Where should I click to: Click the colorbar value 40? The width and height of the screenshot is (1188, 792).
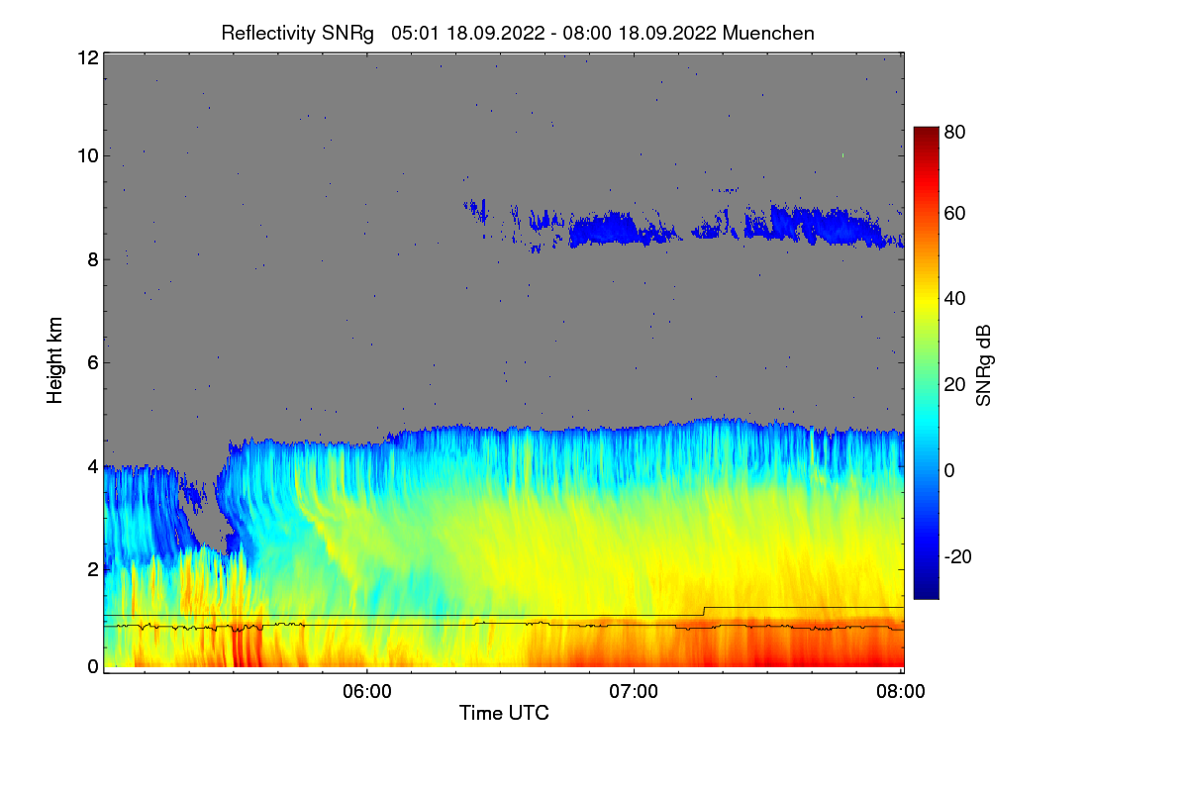[954, 299]
